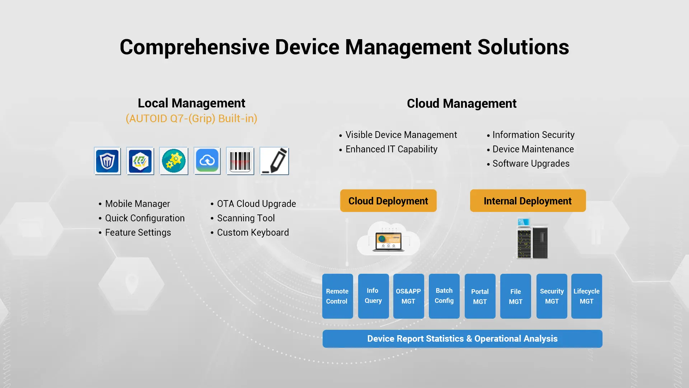The width and height of the screenshot is (689, 388).
Task: Select the Batch Config tile
Action: click(444, 296)
